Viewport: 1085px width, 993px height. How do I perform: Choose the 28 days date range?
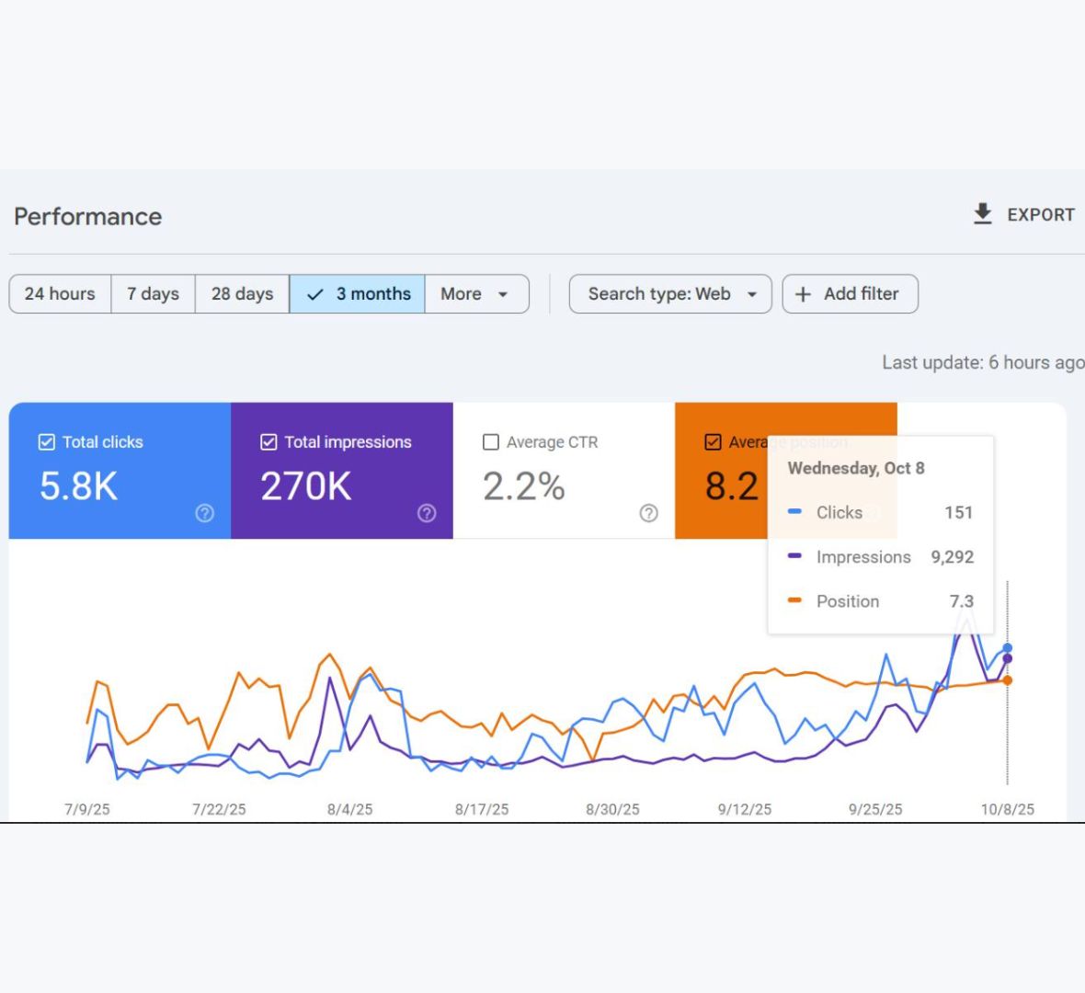click(x=242, y=294)
